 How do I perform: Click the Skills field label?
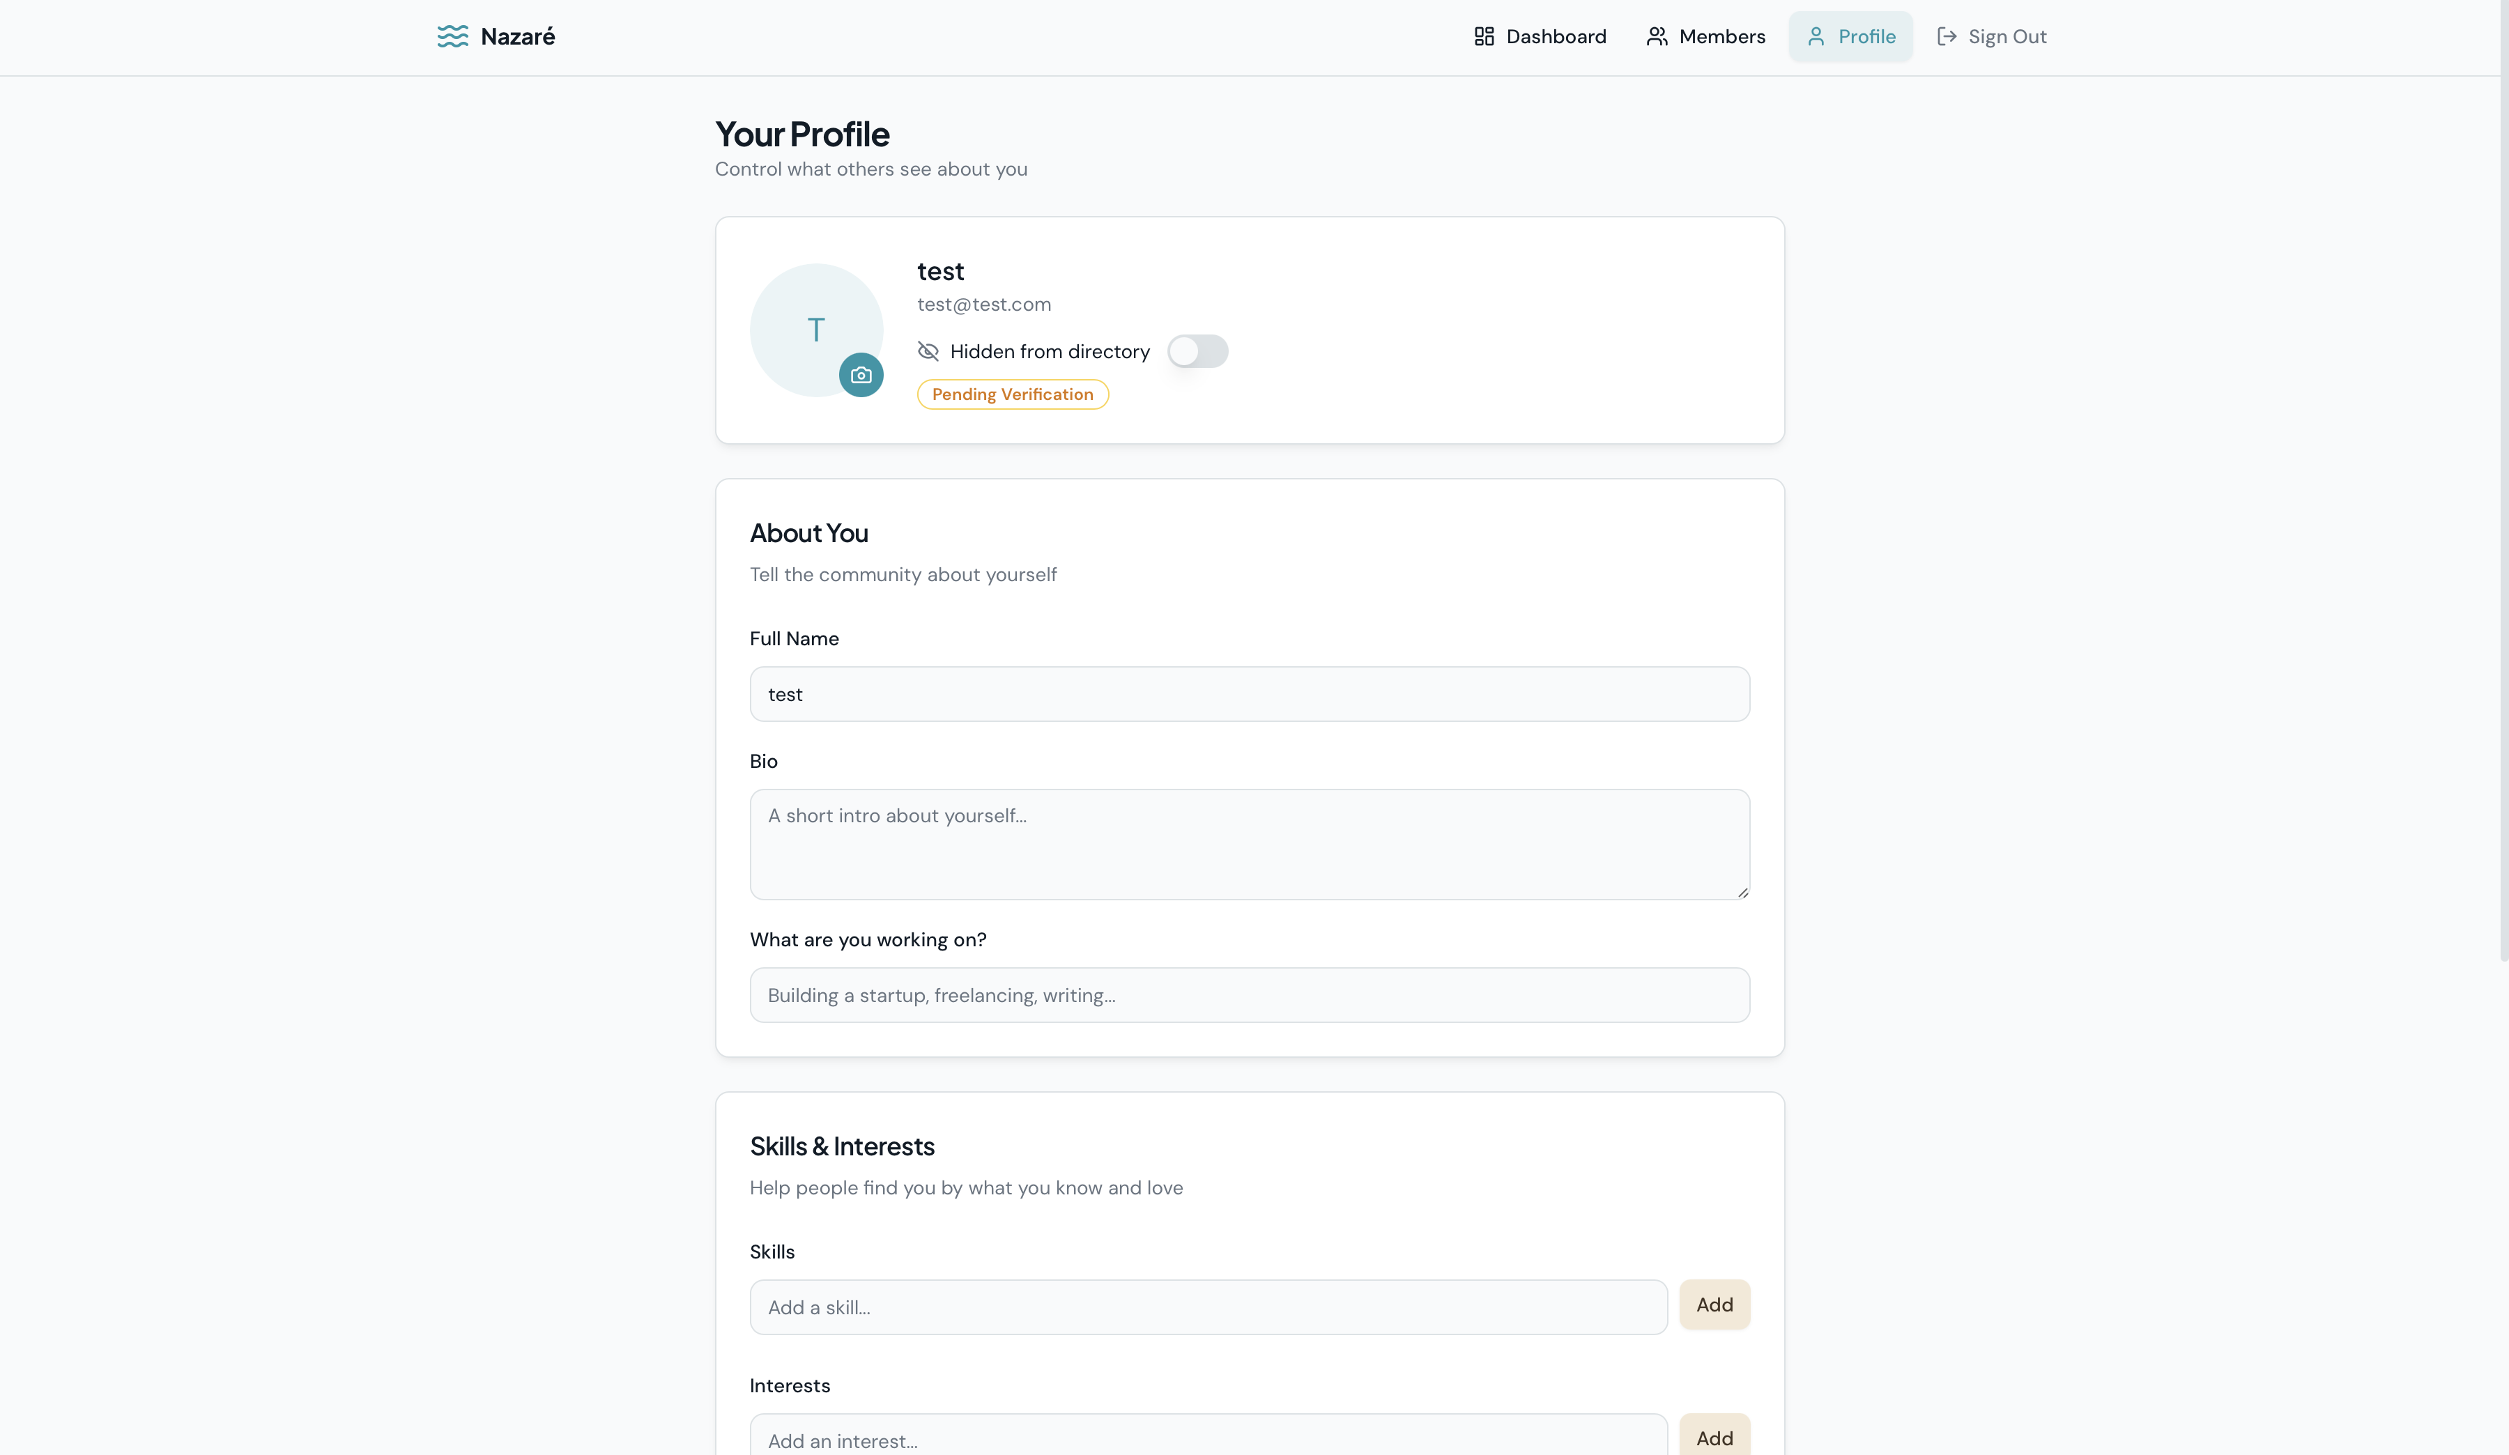click(x=773, y=1252)
